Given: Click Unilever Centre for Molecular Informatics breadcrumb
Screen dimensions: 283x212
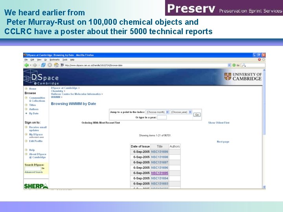Looking at the screenshot, I should pyautogui.click(x=75, y=94).
